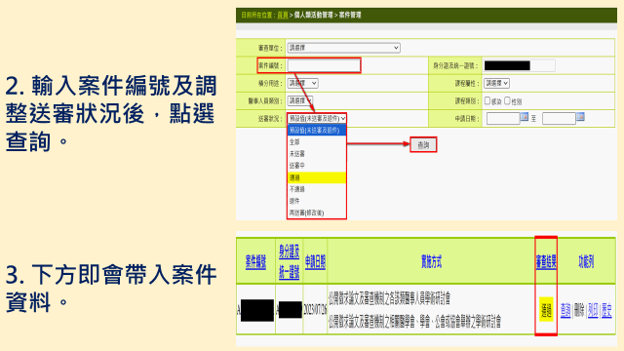Viewport: 624px width, 351px height.
Task: Select 預設值(未送審及退件) option in list
Action: click(317, 130)
